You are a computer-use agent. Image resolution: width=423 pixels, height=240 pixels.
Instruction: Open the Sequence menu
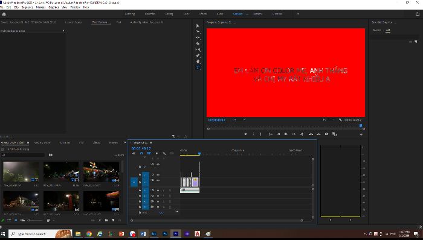tap(27, 7)
